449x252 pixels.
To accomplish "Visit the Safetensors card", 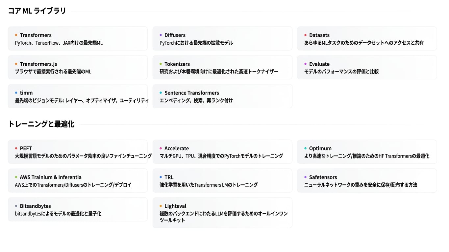I will [x=367, y=180].
